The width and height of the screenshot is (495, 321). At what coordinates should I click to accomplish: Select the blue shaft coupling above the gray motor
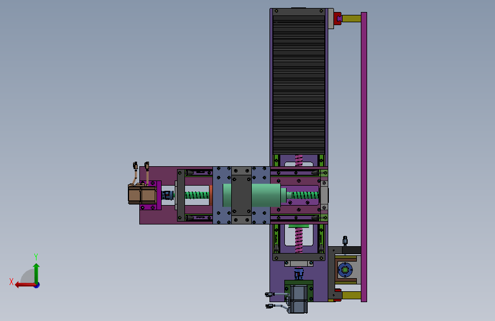click(x=299, y=274)
